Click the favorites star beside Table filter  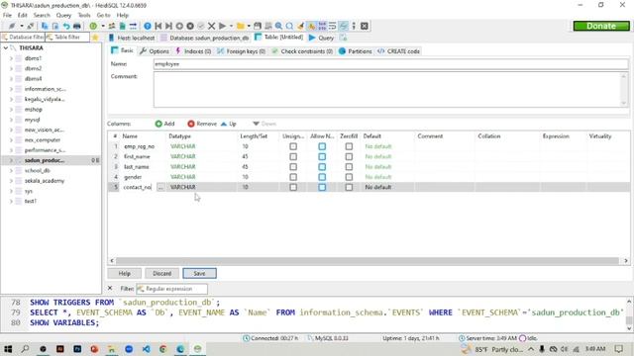click(95, 38)
